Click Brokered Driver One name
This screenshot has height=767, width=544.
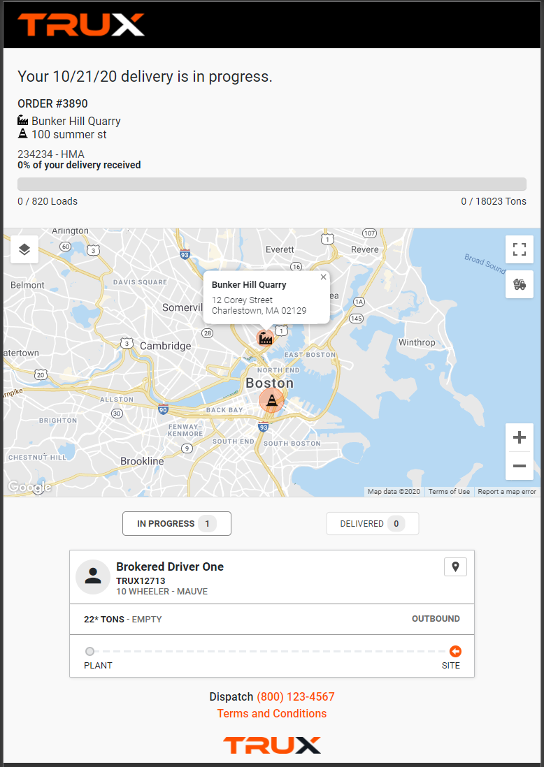click(170, 567)
